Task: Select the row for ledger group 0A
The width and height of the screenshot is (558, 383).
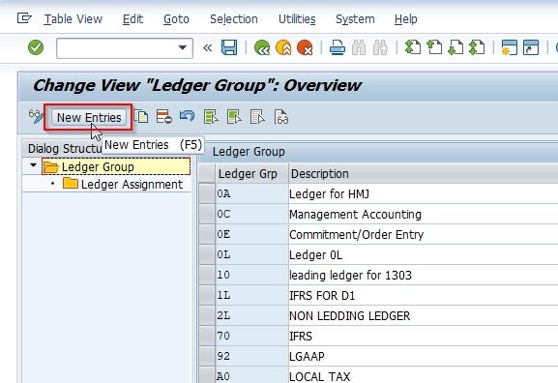Action: 207,193
